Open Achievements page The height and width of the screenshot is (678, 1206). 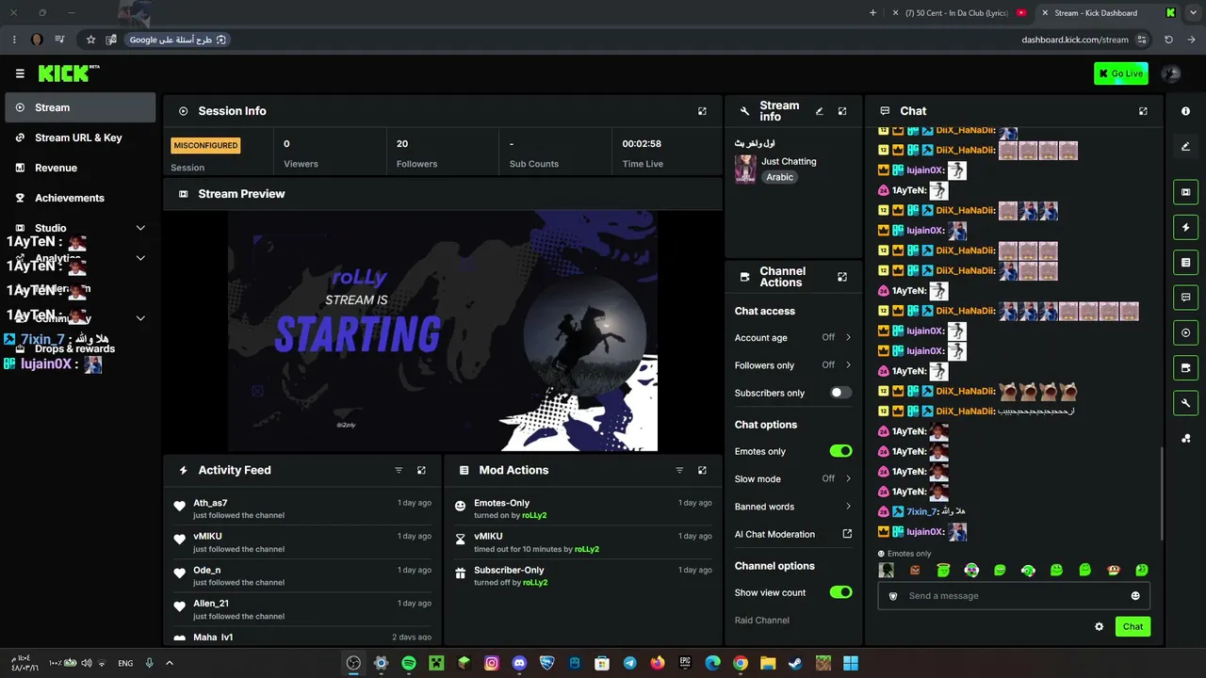(x=80, y=198)
